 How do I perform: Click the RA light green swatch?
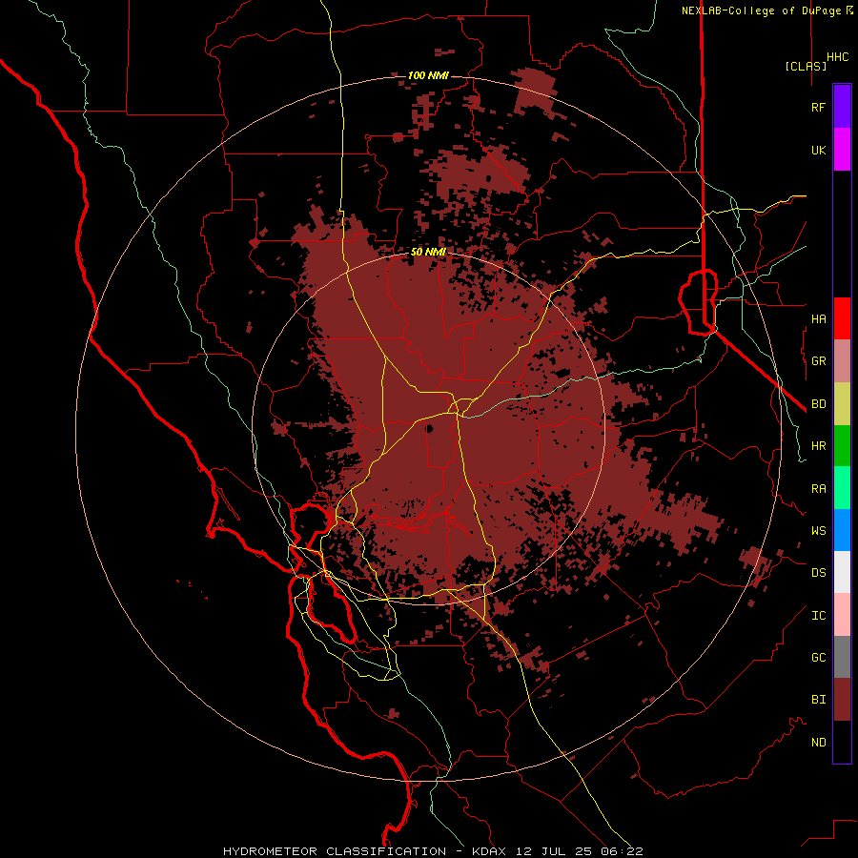(x=842, y=488)
